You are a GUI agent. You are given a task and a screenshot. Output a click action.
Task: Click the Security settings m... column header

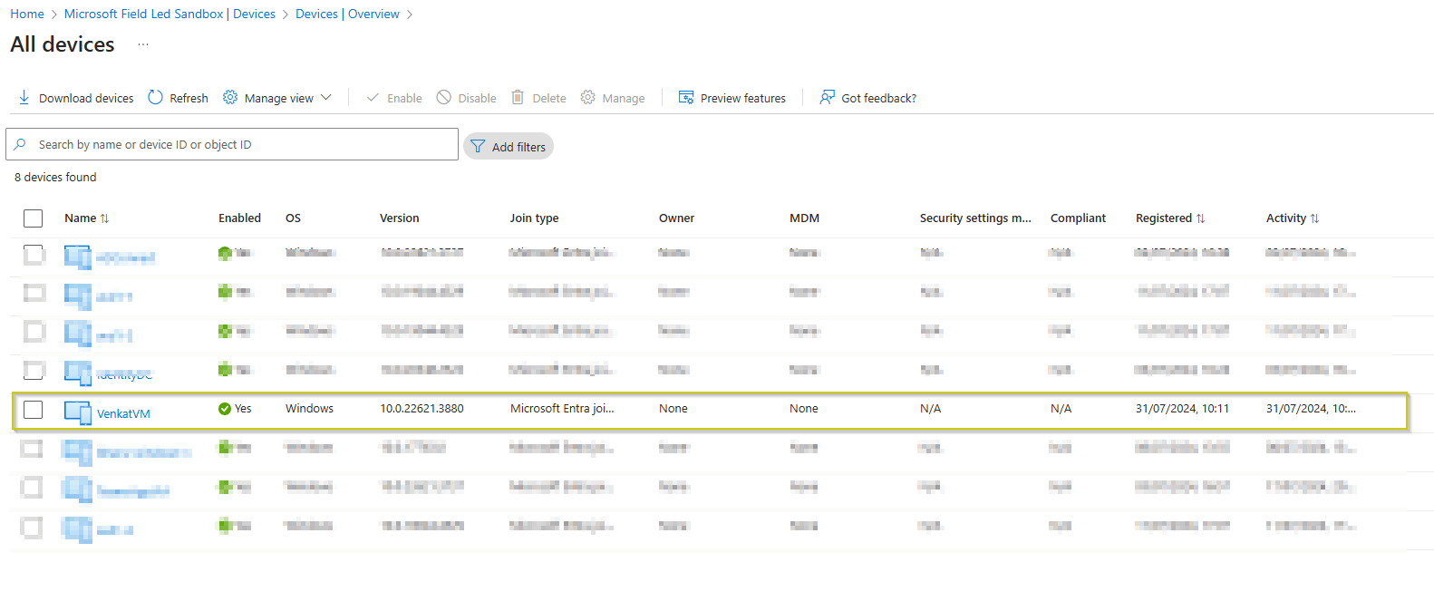[x=975, y=218]
